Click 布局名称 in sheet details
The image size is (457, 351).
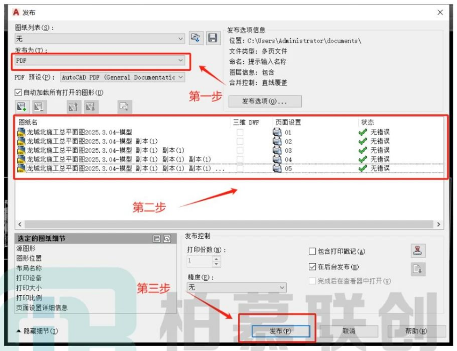[x=29, y=268]
